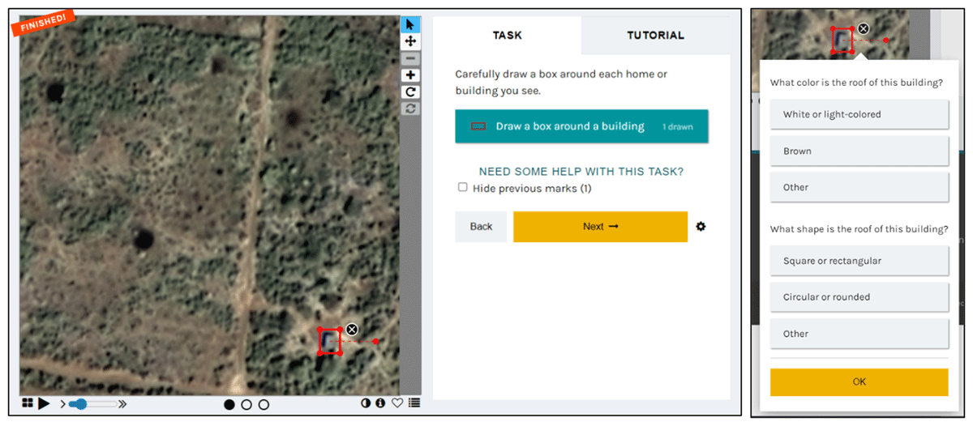
Task: Select the pointer annotate tool
Action: coord(410,24)
